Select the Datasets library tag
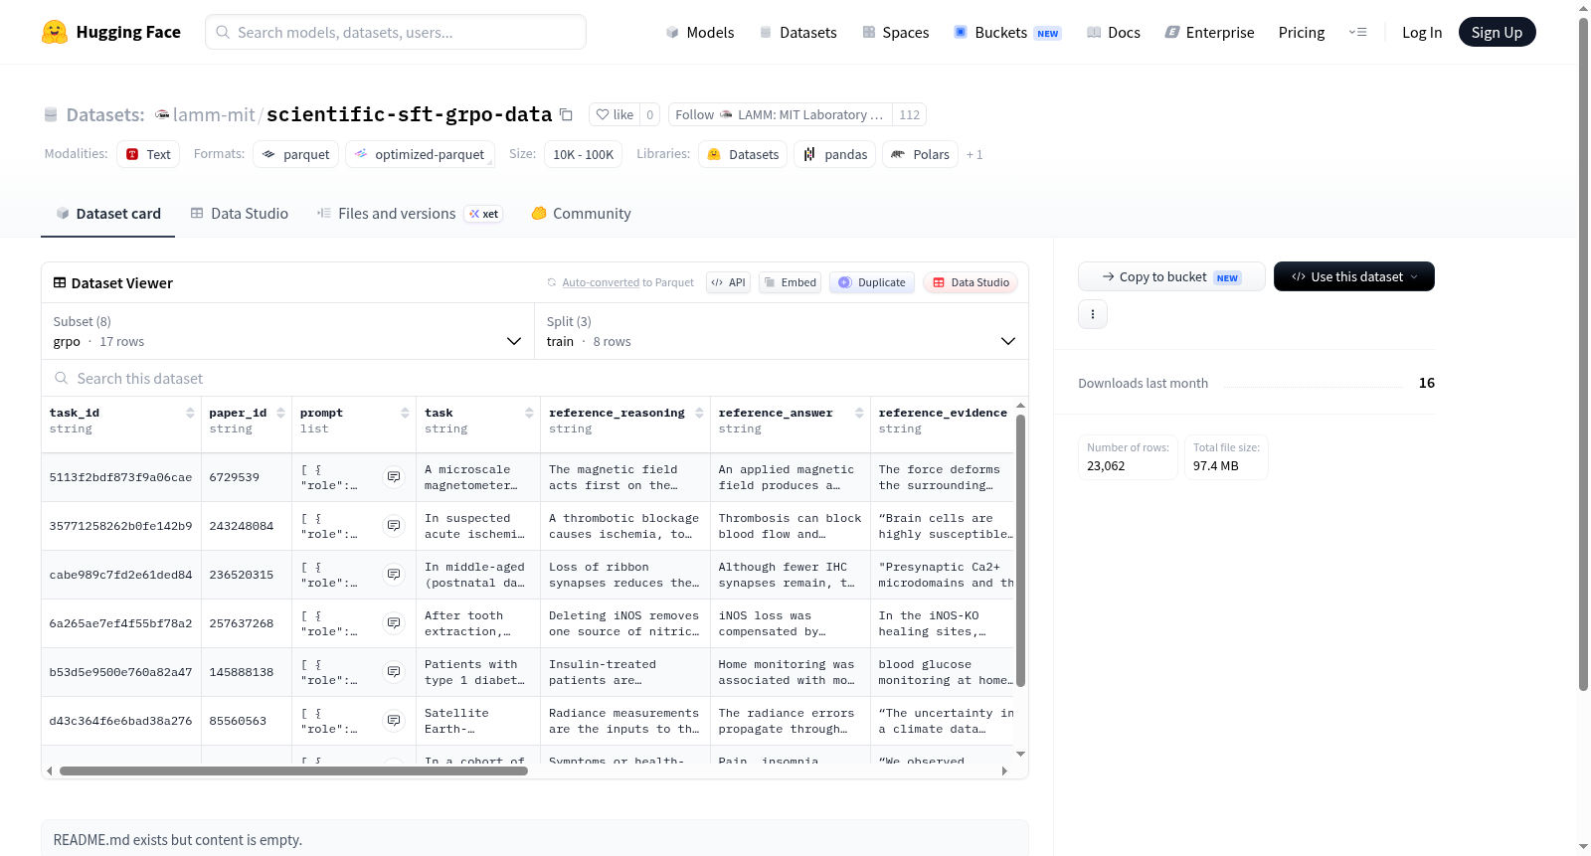Viewport: 1591px width, 856px height. (743, 154)
